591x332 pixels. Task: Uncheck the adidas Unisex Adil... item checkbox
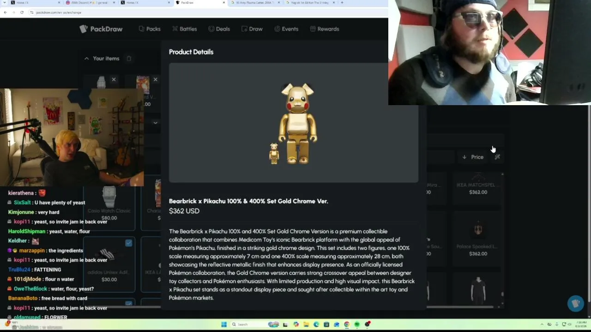pos(128,243)
